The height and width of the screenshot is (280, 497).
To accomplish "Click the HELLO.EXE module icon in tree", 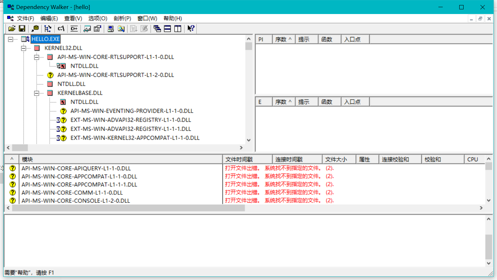I will tap(25, 39).
